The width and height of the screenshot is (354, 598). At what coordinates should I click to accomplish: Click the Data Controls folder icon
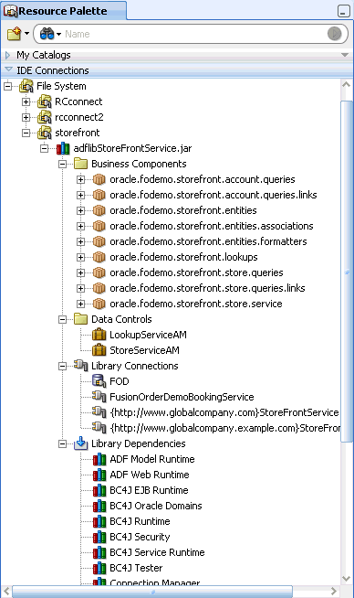[80, 319]
